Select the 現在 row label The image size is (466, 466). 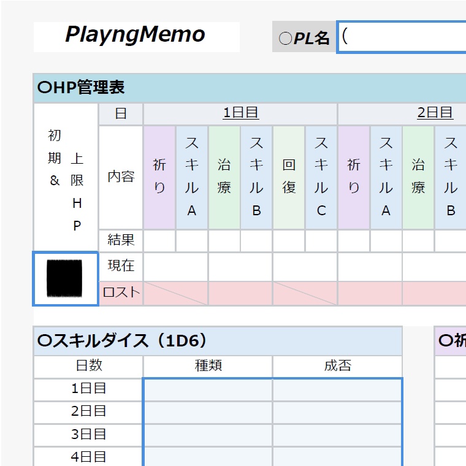(x=121, y=266)
